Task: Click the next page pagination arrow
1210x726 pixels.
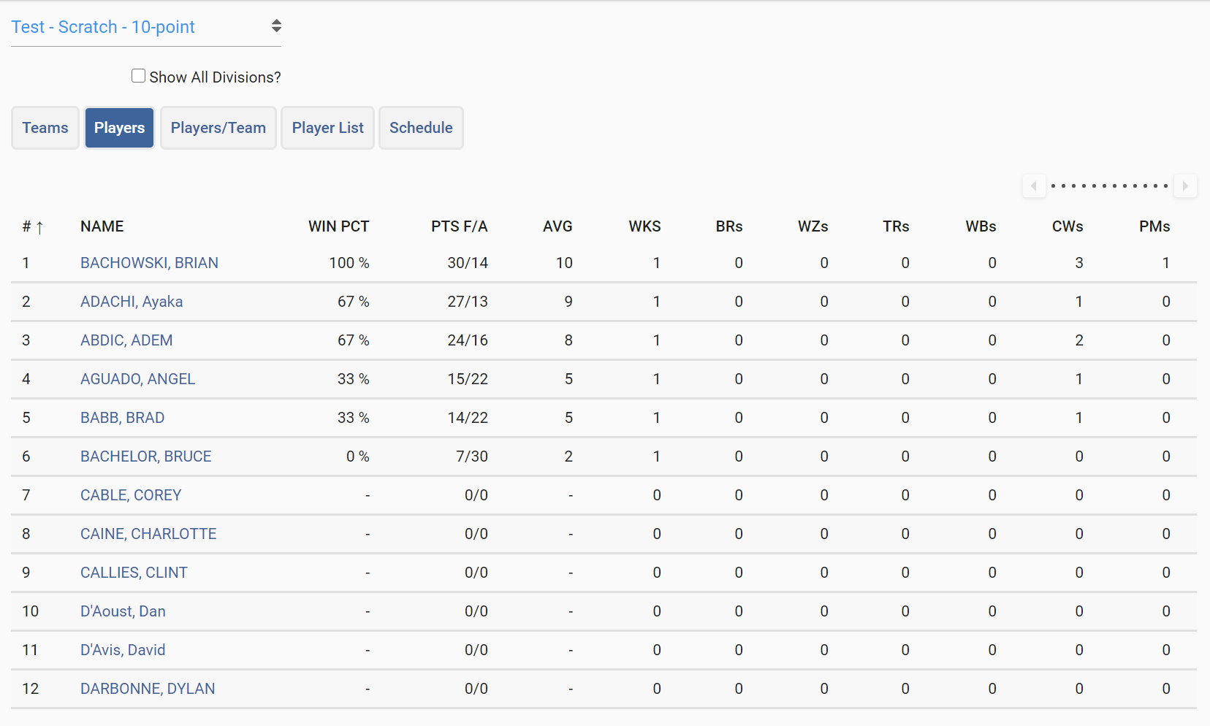Action: (1185, 186)
